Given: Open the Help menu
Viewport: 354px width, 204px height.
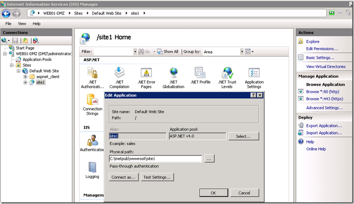Looking at the screenshot, I should tap(37, 24).
